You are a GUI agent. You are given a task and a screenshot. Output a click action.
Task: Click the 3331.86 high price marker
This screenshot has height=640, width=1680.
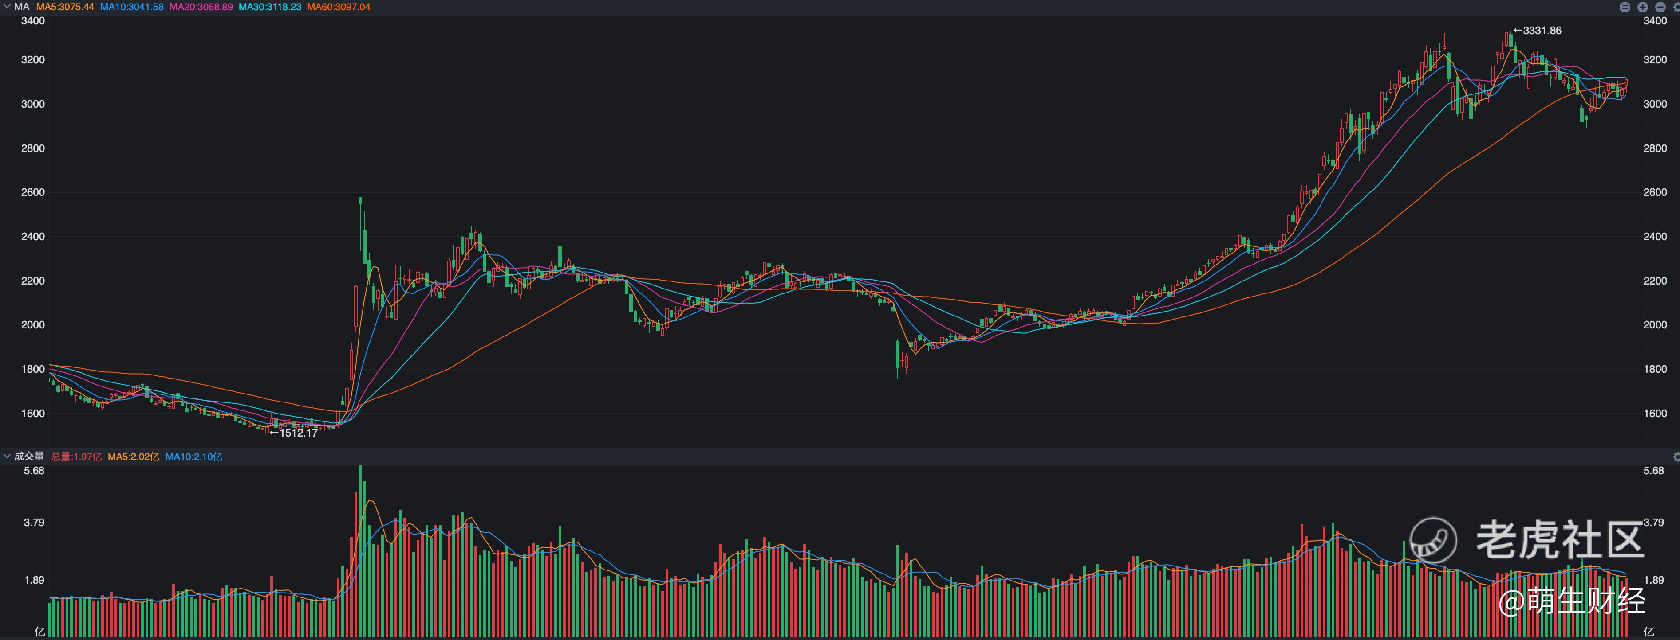point(1537,31)
